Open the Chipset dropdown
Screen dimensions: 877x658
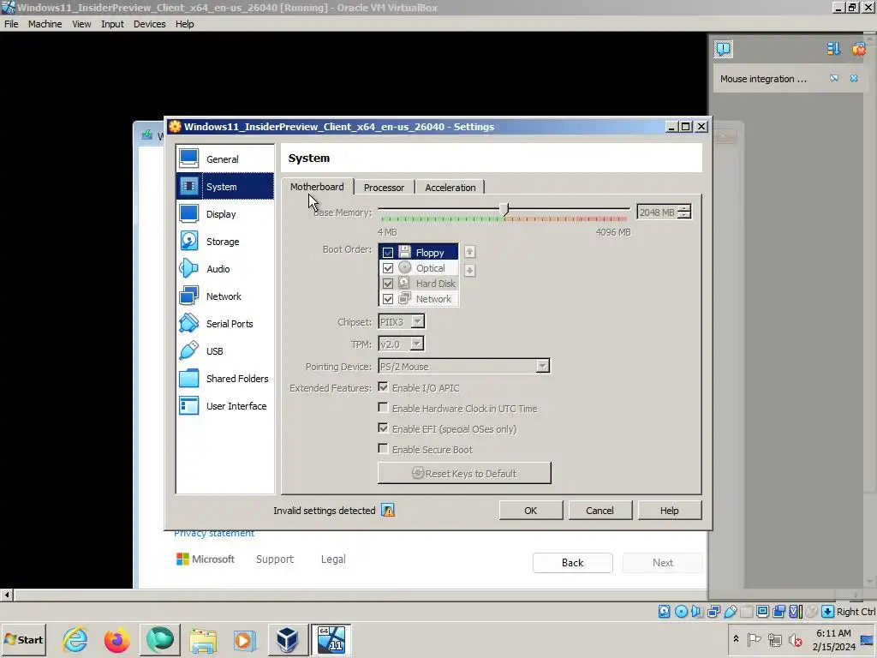(x=401, y=322)
